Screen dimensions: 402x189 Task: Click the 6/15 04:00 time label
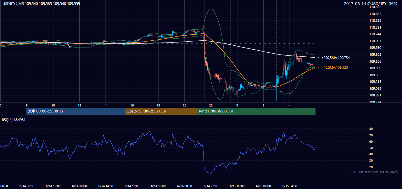(290, 186)
